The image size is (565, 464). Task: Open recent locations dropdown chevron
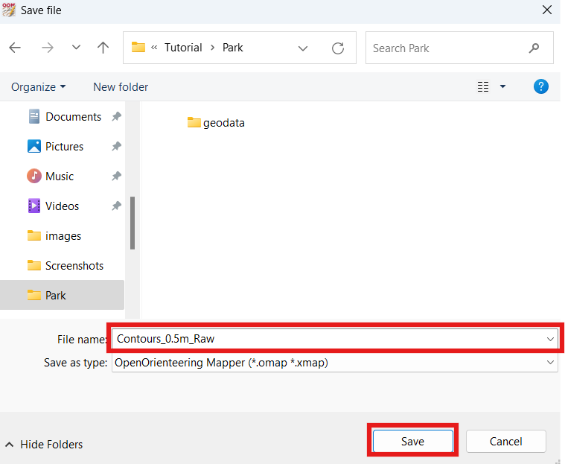(x=76, y=48)
